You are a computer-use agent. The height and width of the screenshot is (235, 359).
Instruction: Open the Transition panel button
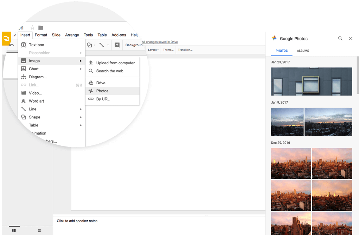[185, 50]
